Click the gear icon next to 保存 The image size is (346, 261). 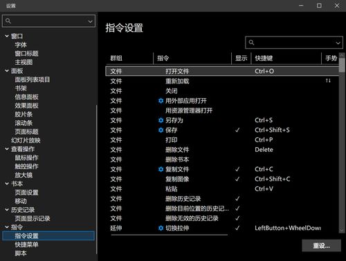pos(161,130)
